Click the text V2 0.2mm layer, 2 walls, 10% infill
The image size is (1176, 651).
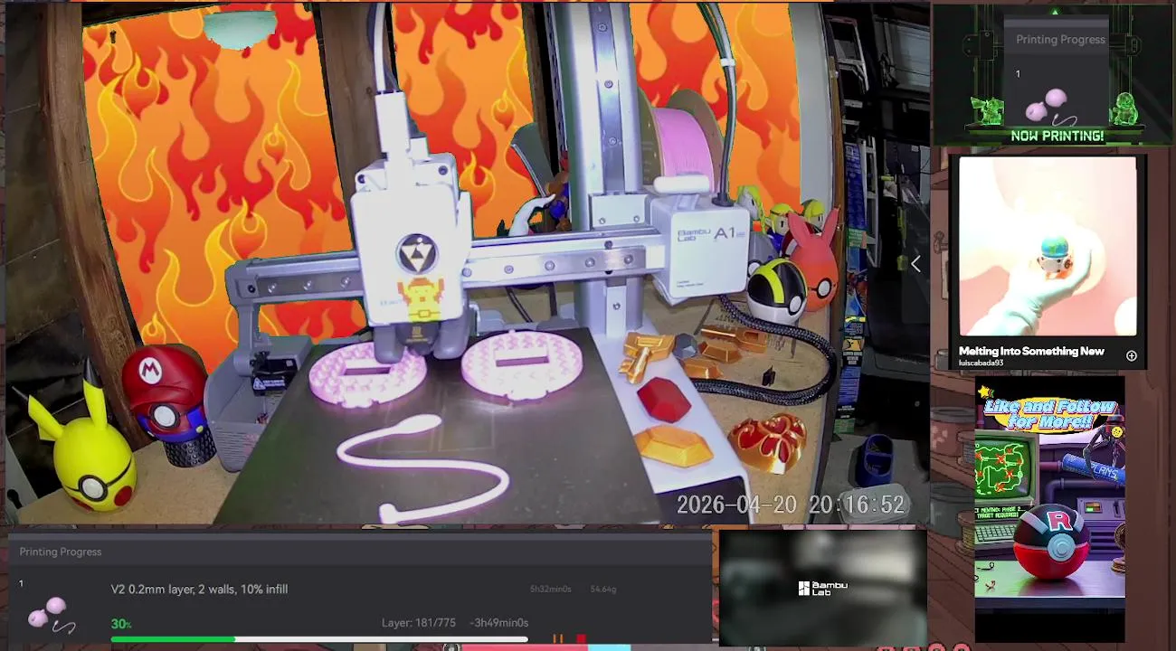(199, 589)
